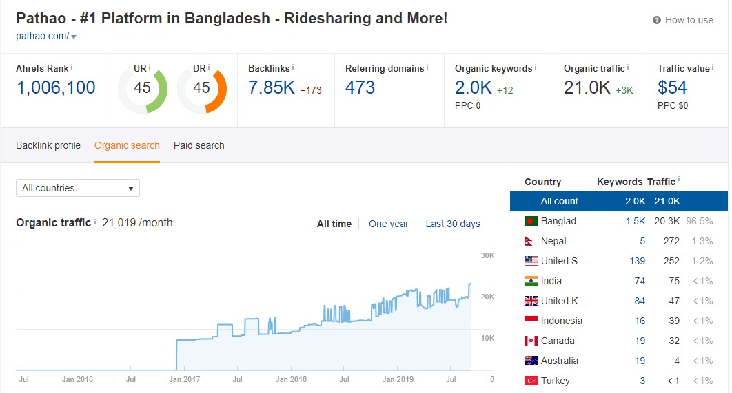Click the 21,019 /month traffic figure
Viewport: 732px width, 393px height.
click(137, 223)
